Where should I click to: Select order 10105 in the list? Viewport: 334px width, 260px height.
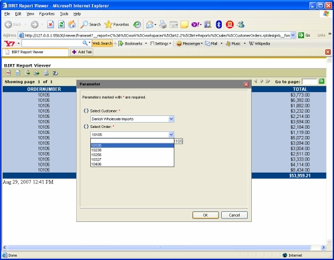[132, 145]
